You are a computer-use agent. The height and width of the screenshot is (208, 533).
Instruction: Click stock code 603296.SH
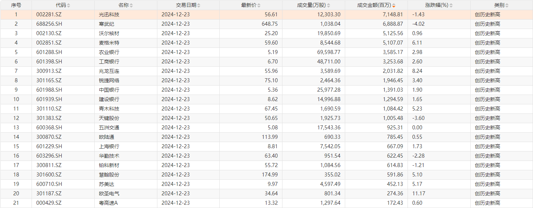point(49,156)
